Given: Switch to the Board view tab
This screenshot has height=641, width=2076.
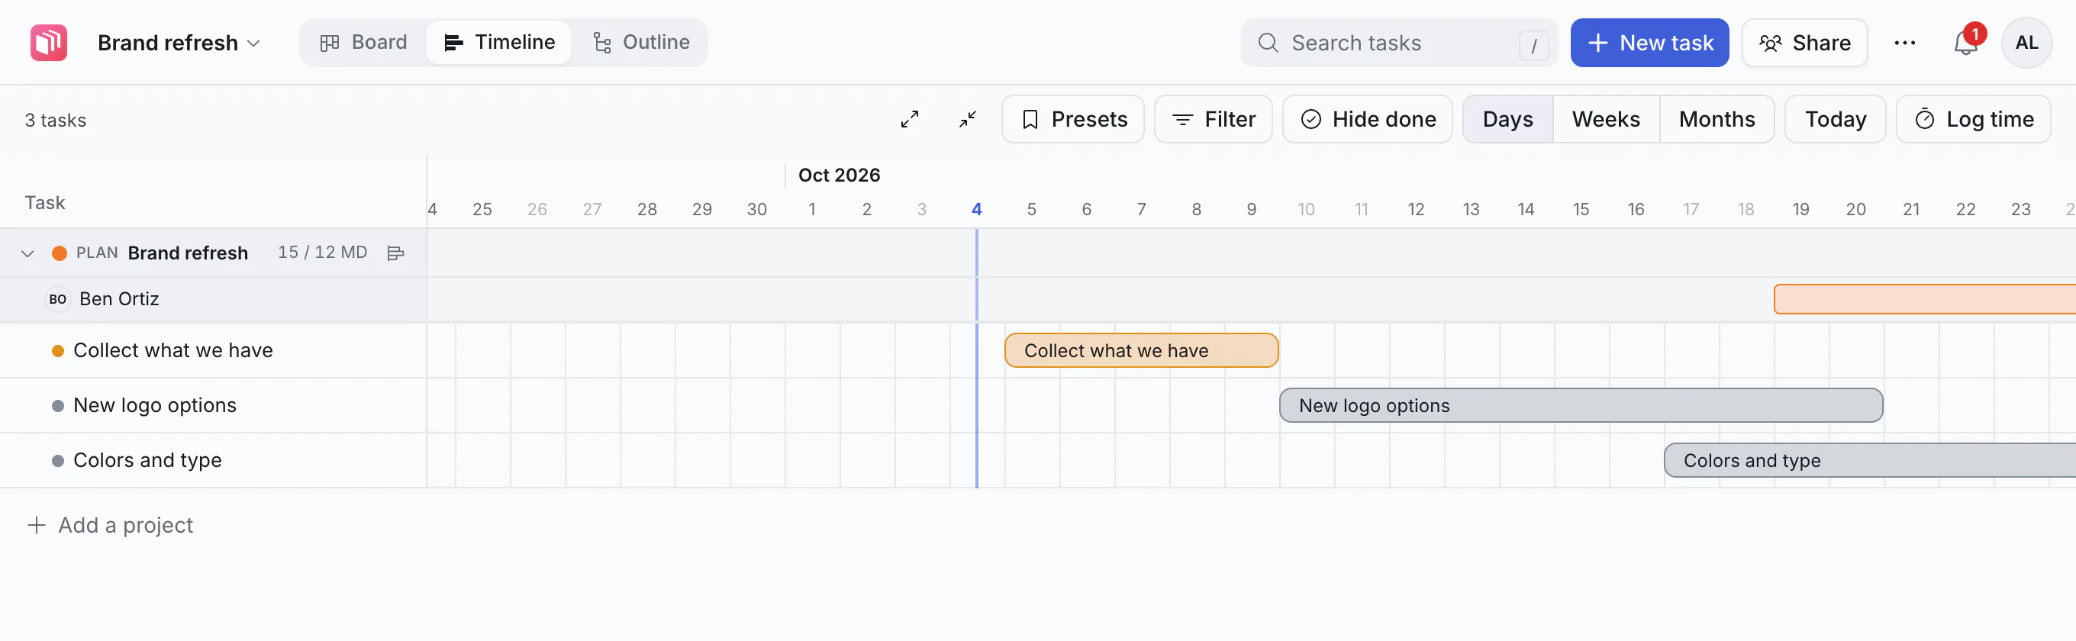Looking at the screenshot, I should [x=363, y=43].
